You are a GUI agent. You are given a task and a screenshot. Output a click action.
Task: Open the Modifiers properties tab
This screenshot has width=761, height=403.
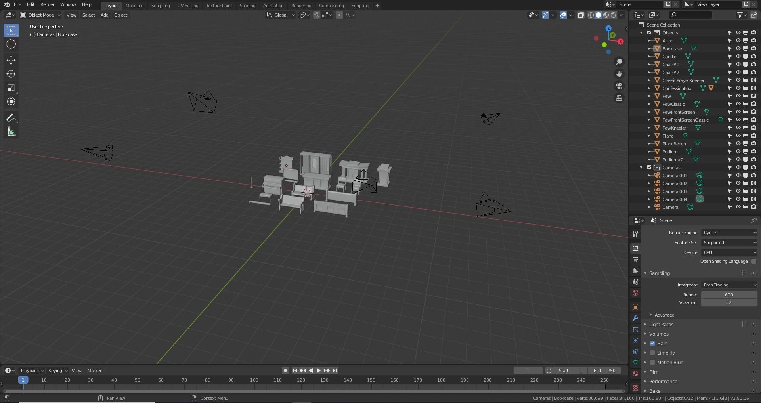[x=635, y=318]
